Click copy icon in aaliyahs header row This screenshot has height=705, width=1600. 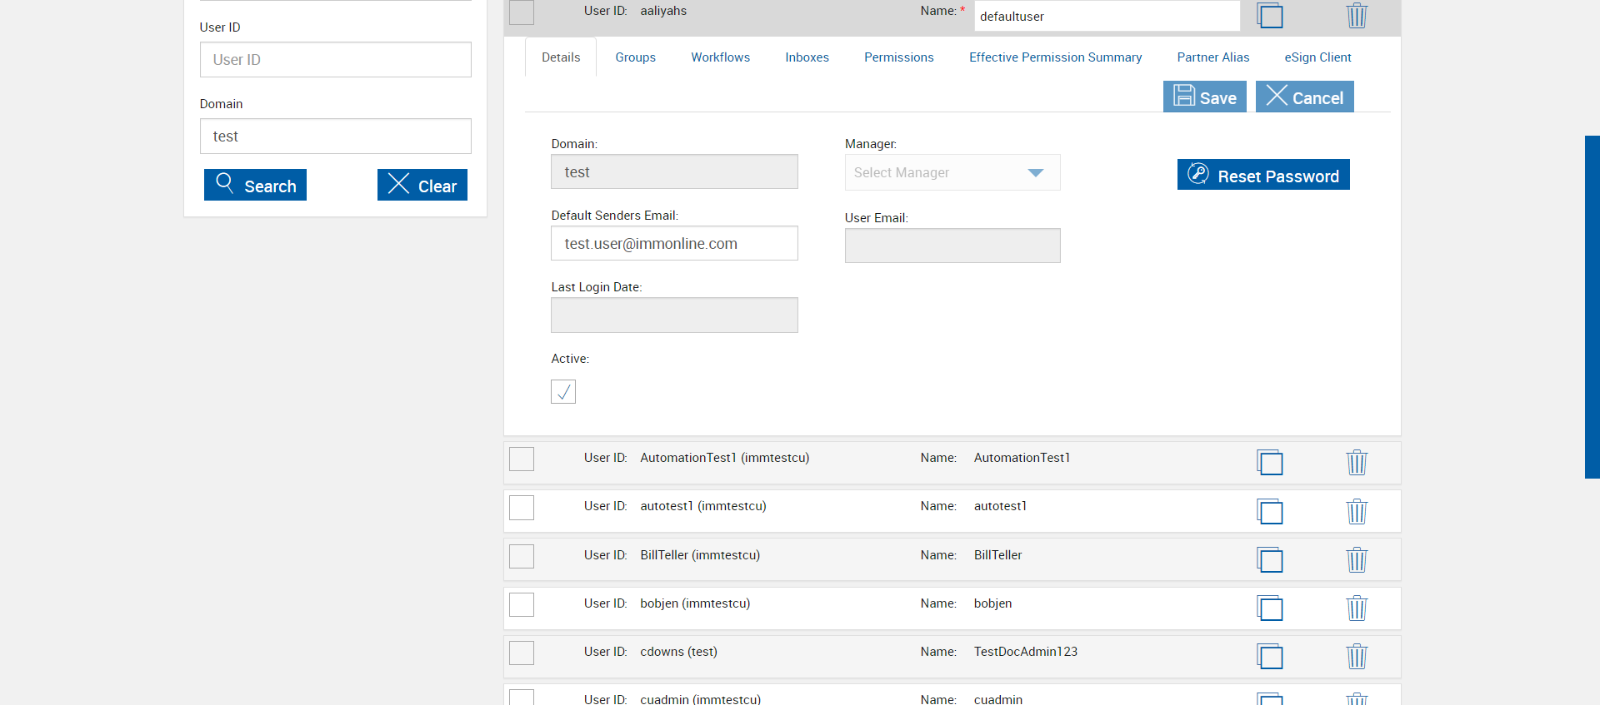pos(1270,15)
